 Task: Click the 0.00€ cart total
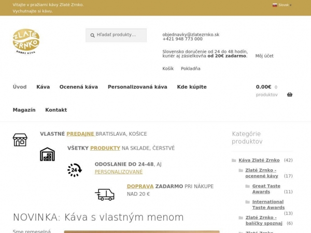[263, 87]
